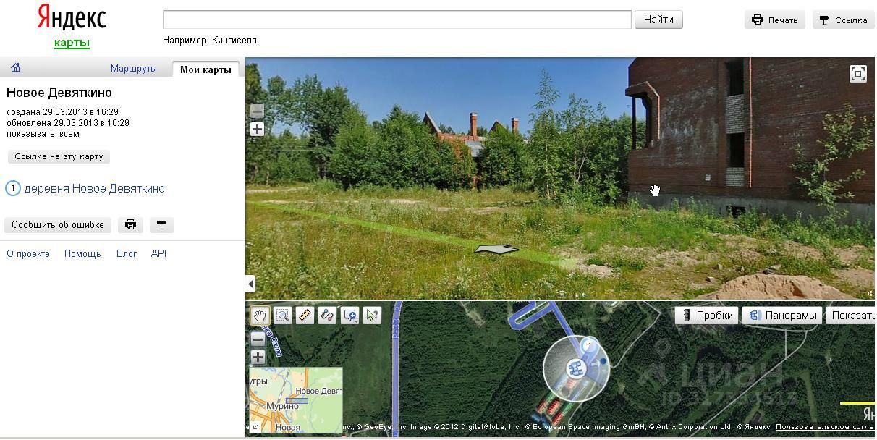
Task: Open the Яндекс logo homepage
Action: point(72,17)
